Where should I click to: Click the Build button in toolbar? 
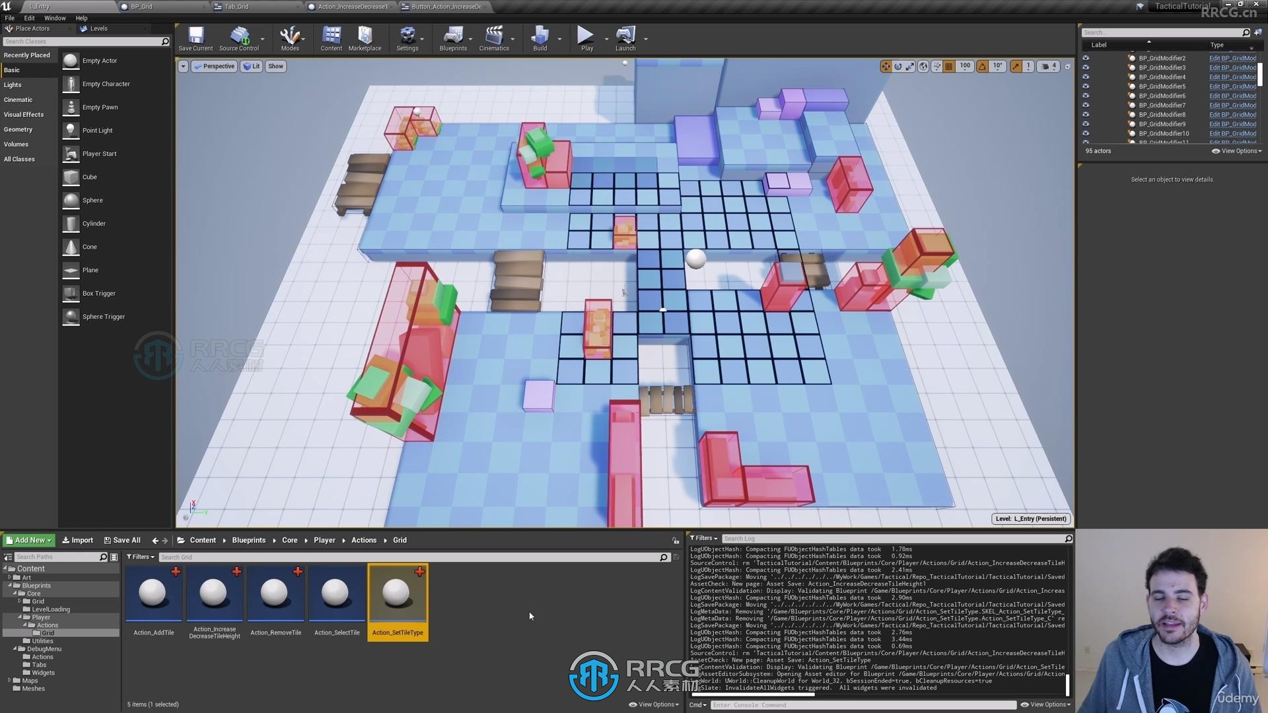(539, 38)
